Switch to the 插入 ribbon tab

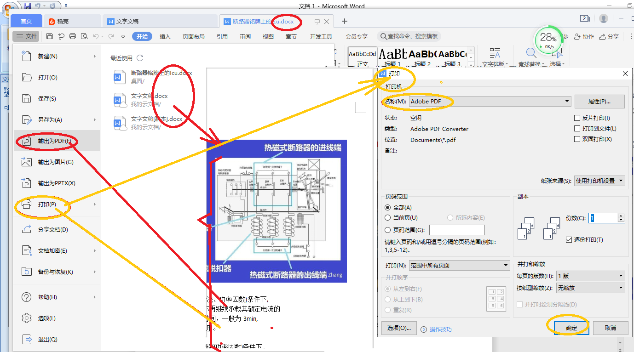click(x=165, y=36)
